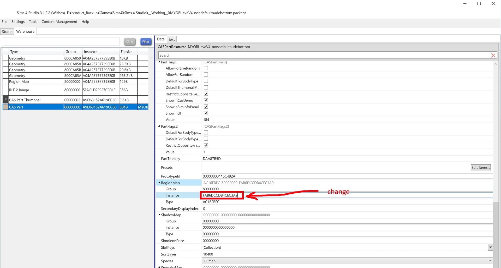Disable the ShowInCasDemo checkbox

[206, 100]
